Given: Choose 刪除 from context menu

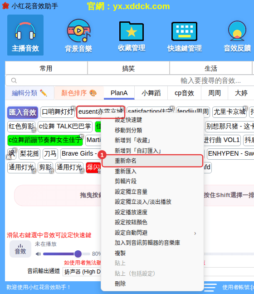Looking at the screenshot, I should (152, 284).
